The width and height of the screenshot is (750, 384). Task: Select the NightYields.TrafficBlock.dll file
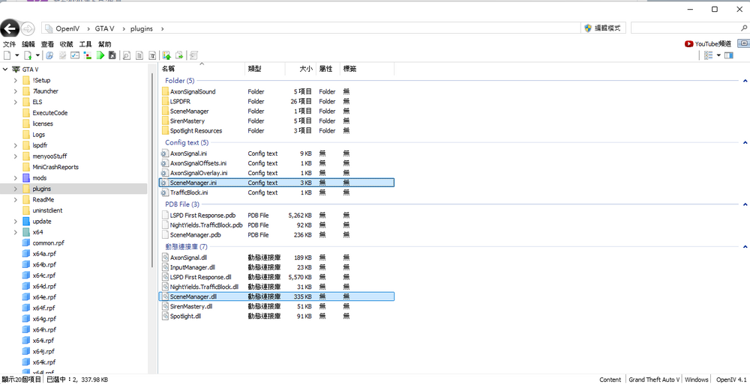coord(277,287)
